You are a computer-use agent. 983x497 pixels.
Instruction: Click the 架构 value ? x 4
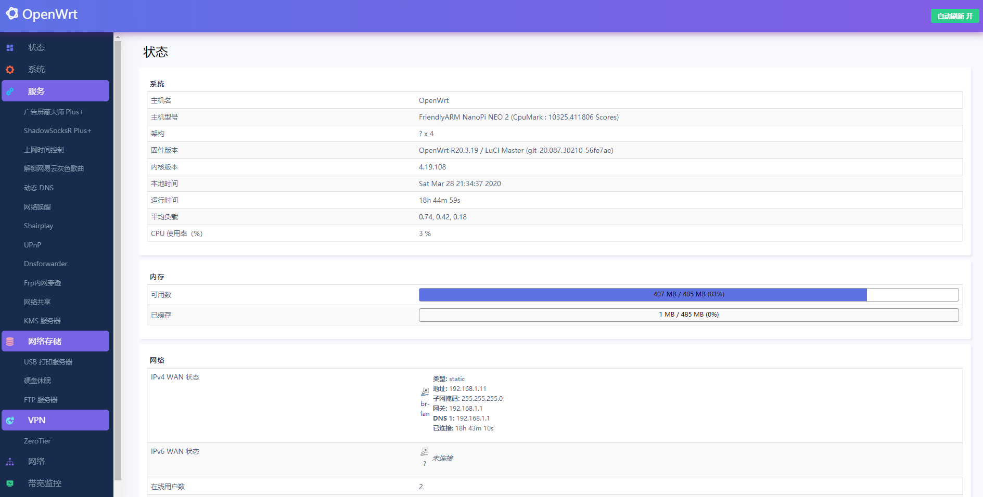[x=426, y=134]
